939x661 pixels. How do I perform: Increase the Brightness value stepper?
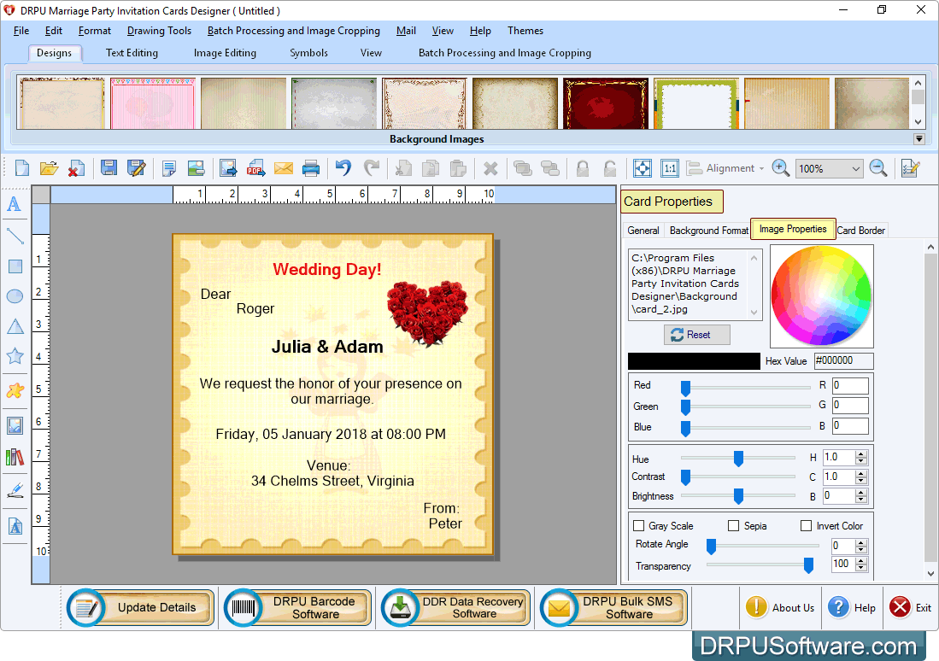pyautogui.click(x=861, y=493)
